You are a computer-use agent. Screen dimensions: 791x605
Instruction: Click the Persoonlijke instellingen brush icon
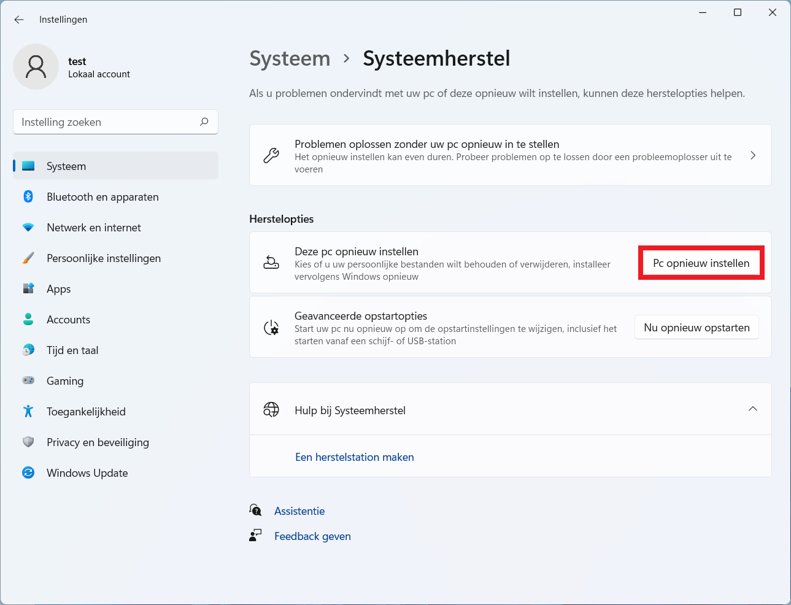(x=28, y=258)
